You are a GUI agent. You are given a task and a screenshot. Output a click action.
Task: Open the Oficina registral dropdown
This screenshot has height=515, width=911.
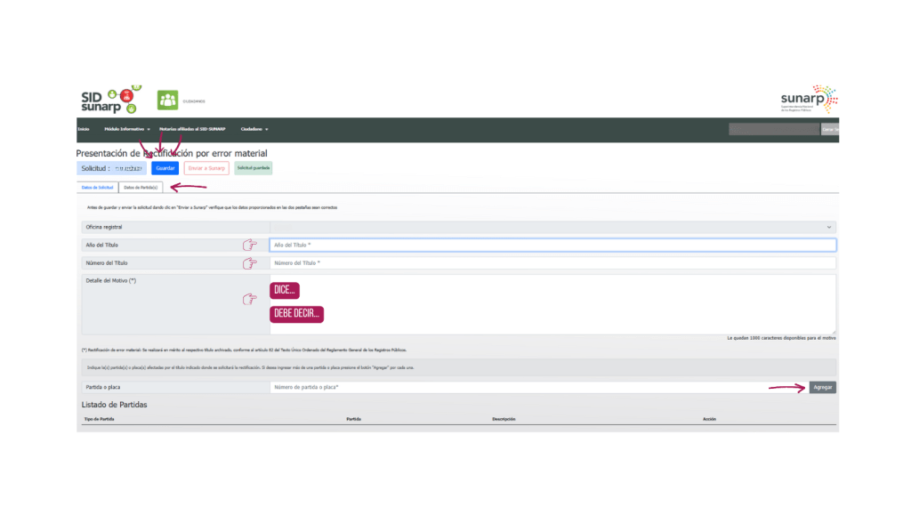click(x=552, y=227)
